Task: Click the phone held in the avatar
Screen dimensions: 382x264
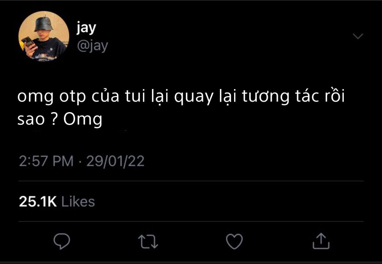Action: coord(29,43)
